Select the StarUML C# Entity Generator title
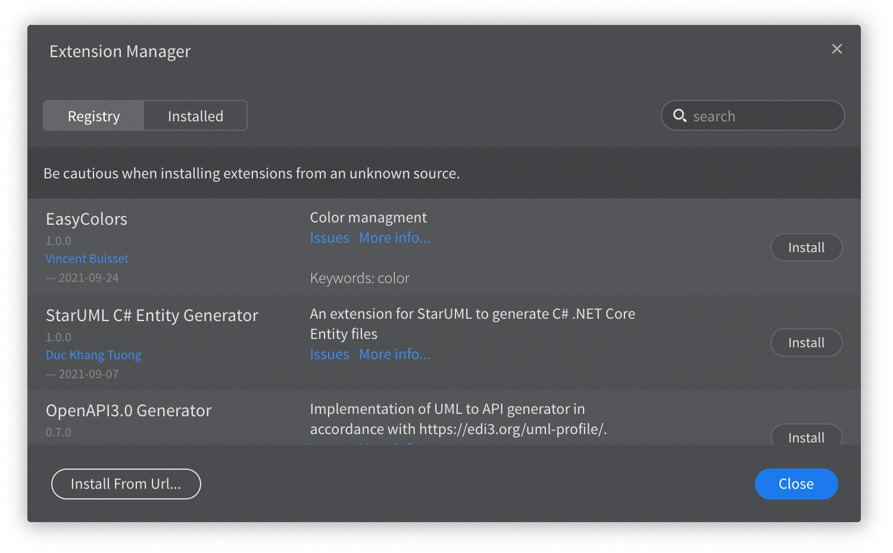This screenshot has height=553, width=893. coord(152,316)
